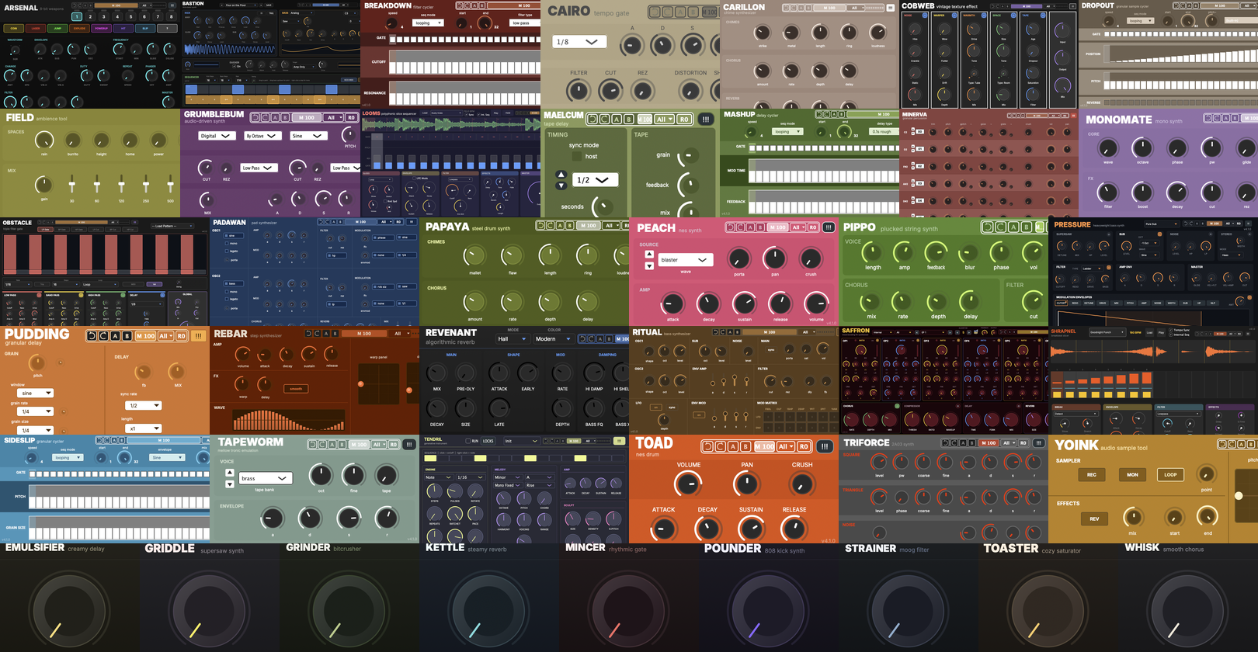Screen dimensions: 1258x652
Task: Click the Yoink pitch slider handle
Action: click(1239, 495)
